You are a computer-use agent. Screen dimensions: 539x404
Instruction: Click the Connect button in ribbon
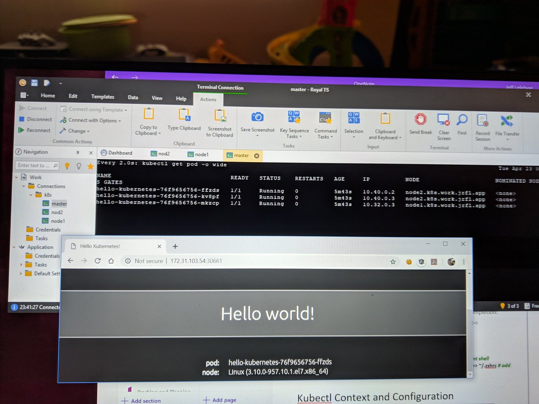tap(33, 108)
